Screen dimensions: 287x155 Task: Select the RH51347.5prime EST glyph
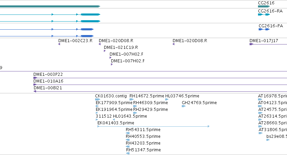pyautogui.click(x=128, y=153)
